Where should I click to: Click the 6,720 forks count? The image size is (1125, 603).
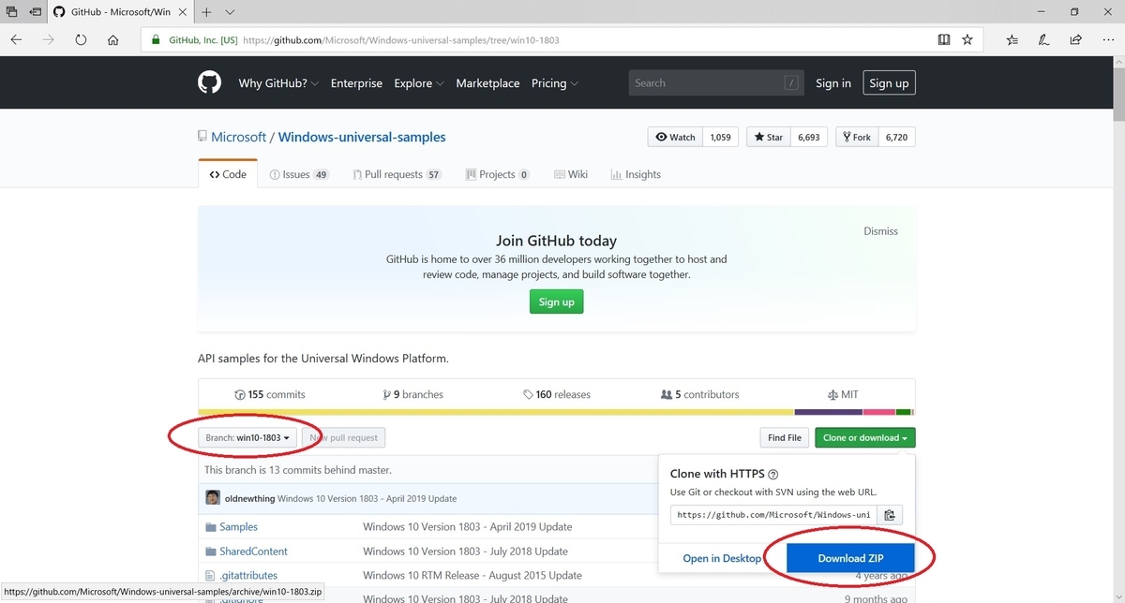[x=896, y=137]
